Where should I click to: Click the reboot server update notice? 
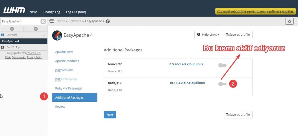(256, 11)
